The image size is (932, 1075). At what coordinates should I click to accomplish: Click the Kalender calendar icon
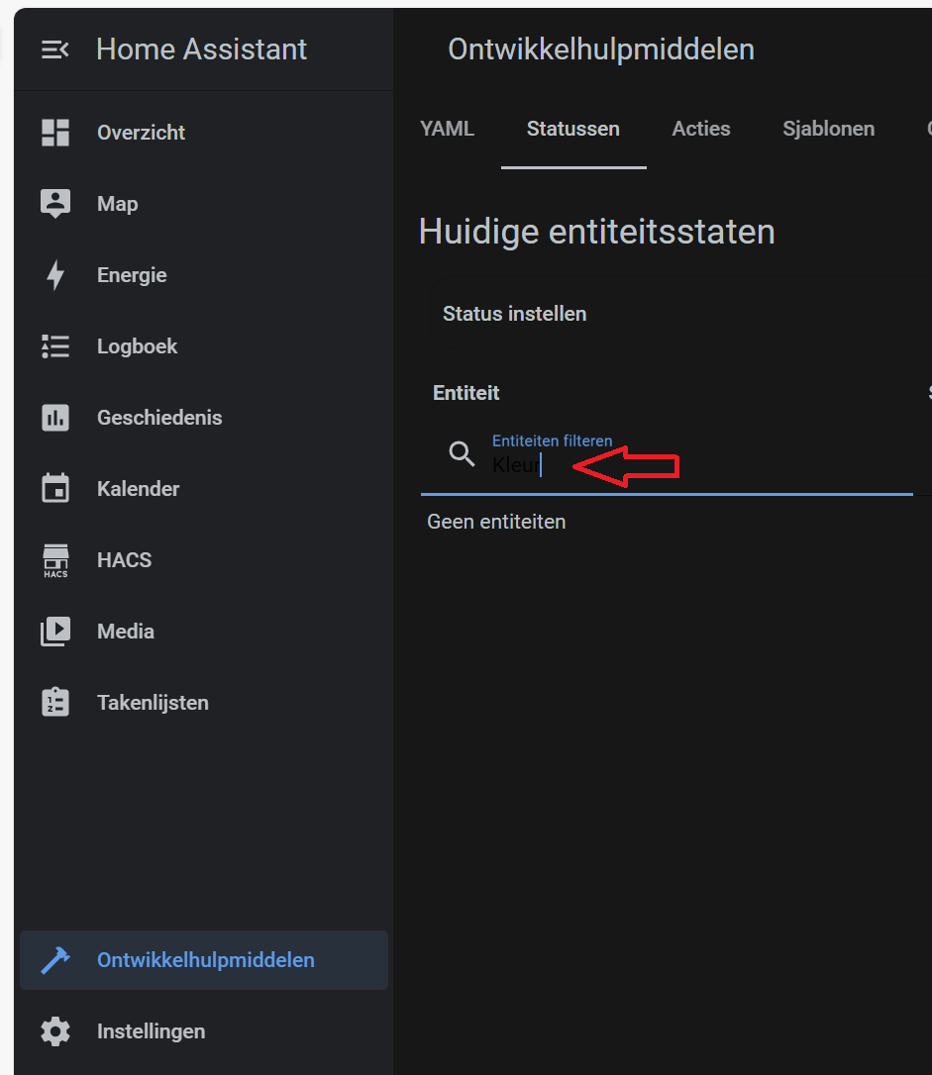point(55,489)
